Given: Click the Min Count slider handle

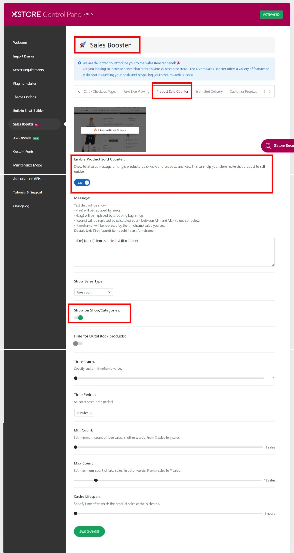Looking at the screenshot, I should coord(76,447).
